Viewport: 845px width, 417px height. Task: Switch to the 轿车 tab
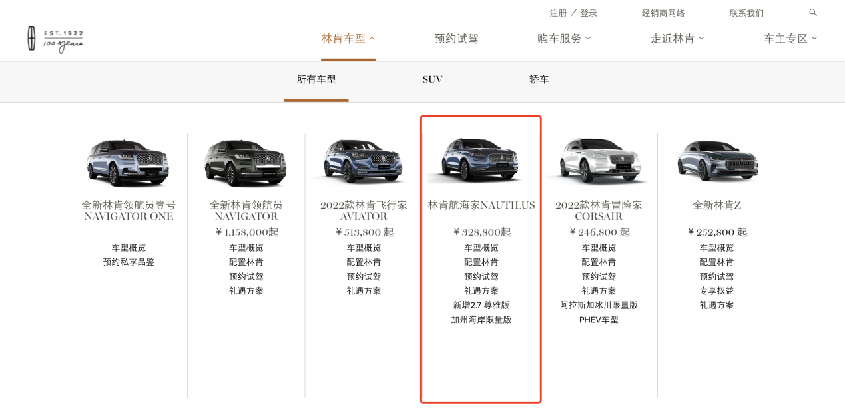(x=539, y=79)
